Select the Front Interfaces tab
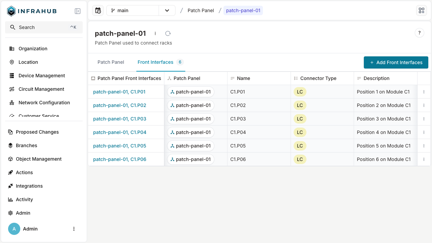 tap(156, 62)
